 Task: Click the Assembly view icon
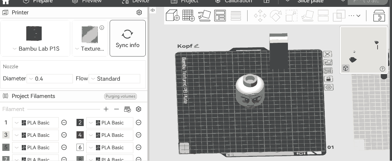(x=379, y=15)
